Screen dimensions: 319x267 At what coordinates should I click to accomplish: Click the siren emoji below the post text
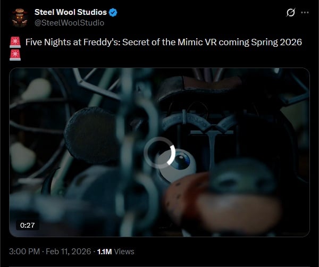coord(15,54)
